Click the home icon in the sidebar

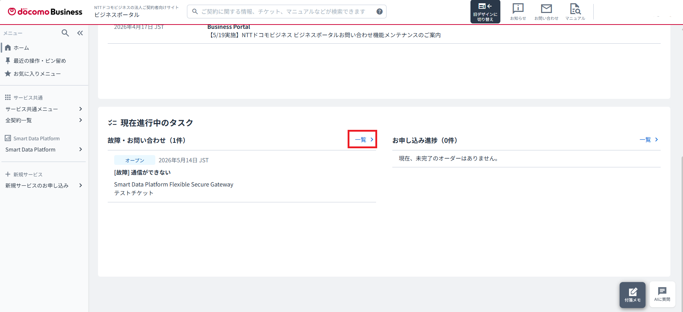point(8,48)
